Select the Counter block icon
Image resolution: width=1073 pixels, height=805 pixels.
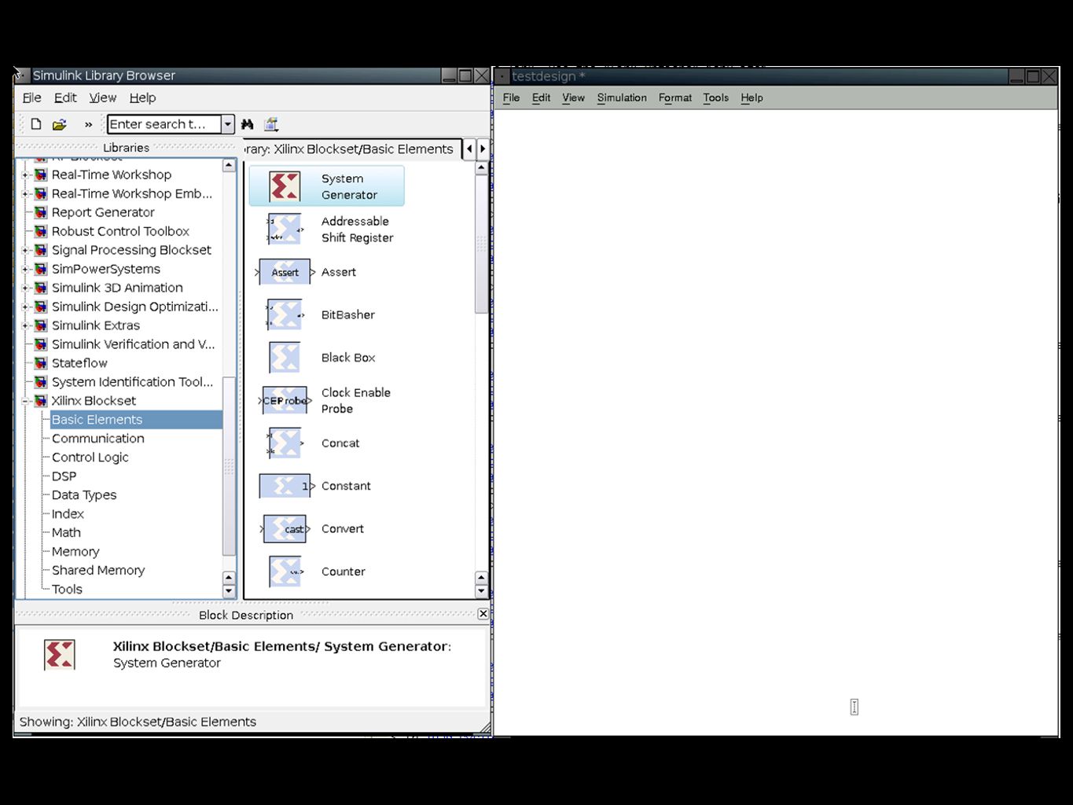click(x=285, y=572)
